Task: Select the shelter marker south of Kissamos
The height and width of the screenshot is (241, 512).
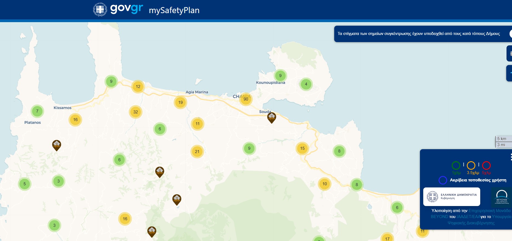Action: click(x=56, y=145)
